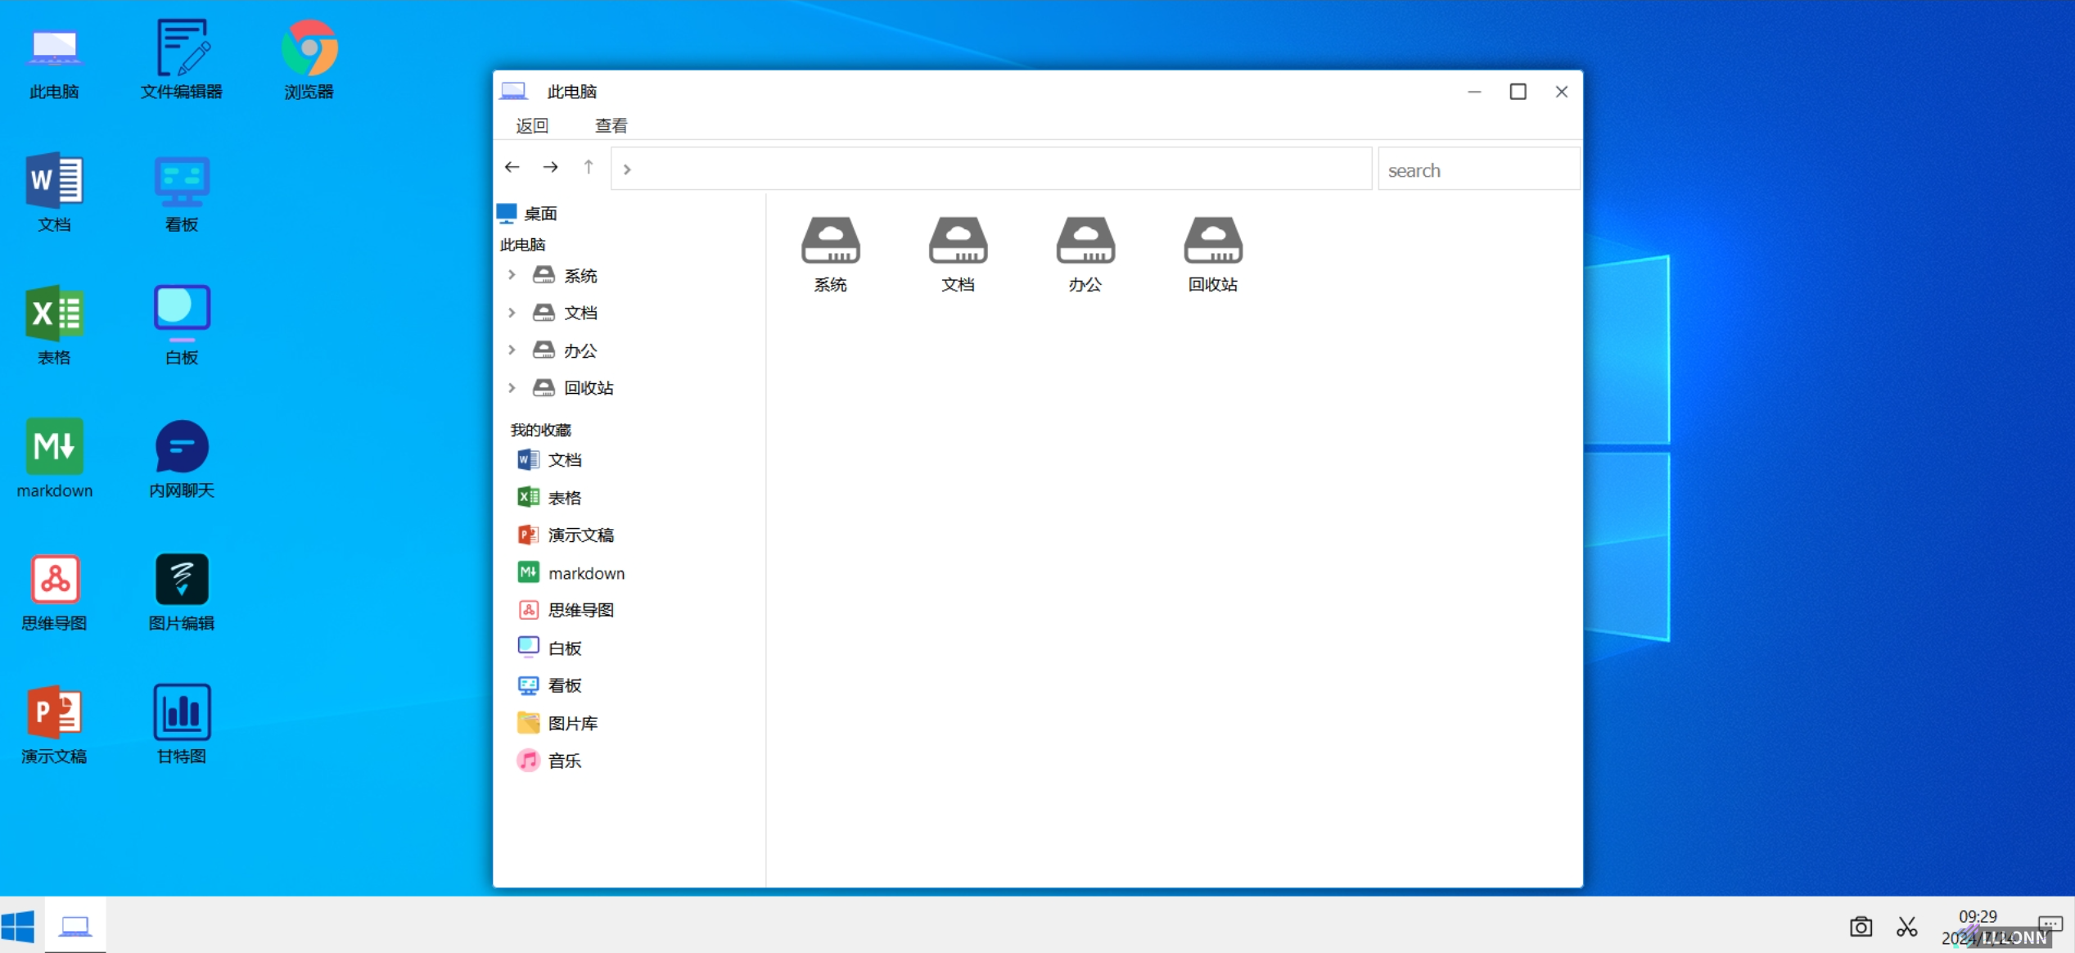
Task: Click the 此电脑 taskbar icon
Action: pos(75,926)
